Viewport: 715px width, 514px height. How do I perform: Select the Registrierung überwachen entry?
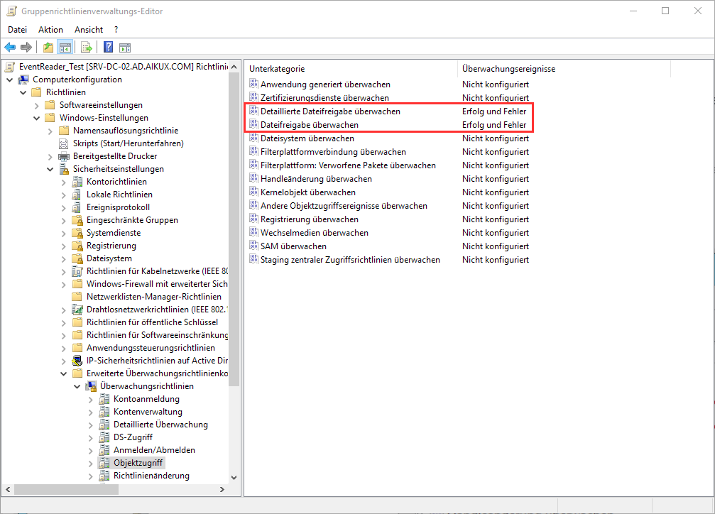pos(309,219)
